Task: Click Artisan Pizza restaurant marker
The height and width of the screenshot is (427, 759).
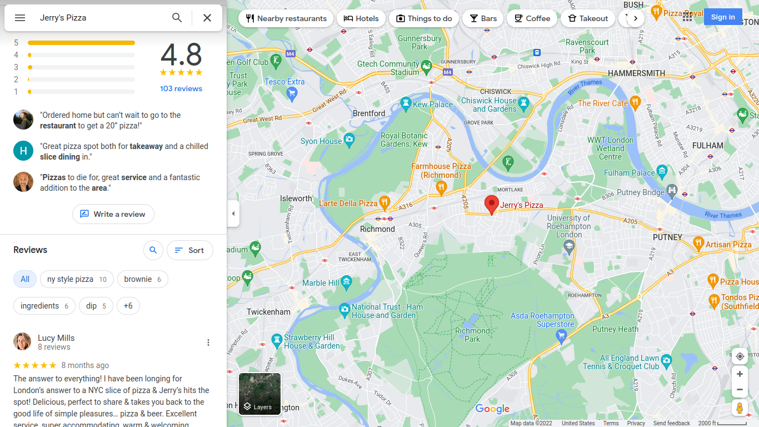Action: coord(698,244)
